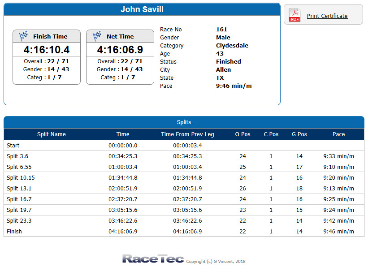Click the Time column header
The height and width of the screenshot is (267, 368).
point(123,134)
